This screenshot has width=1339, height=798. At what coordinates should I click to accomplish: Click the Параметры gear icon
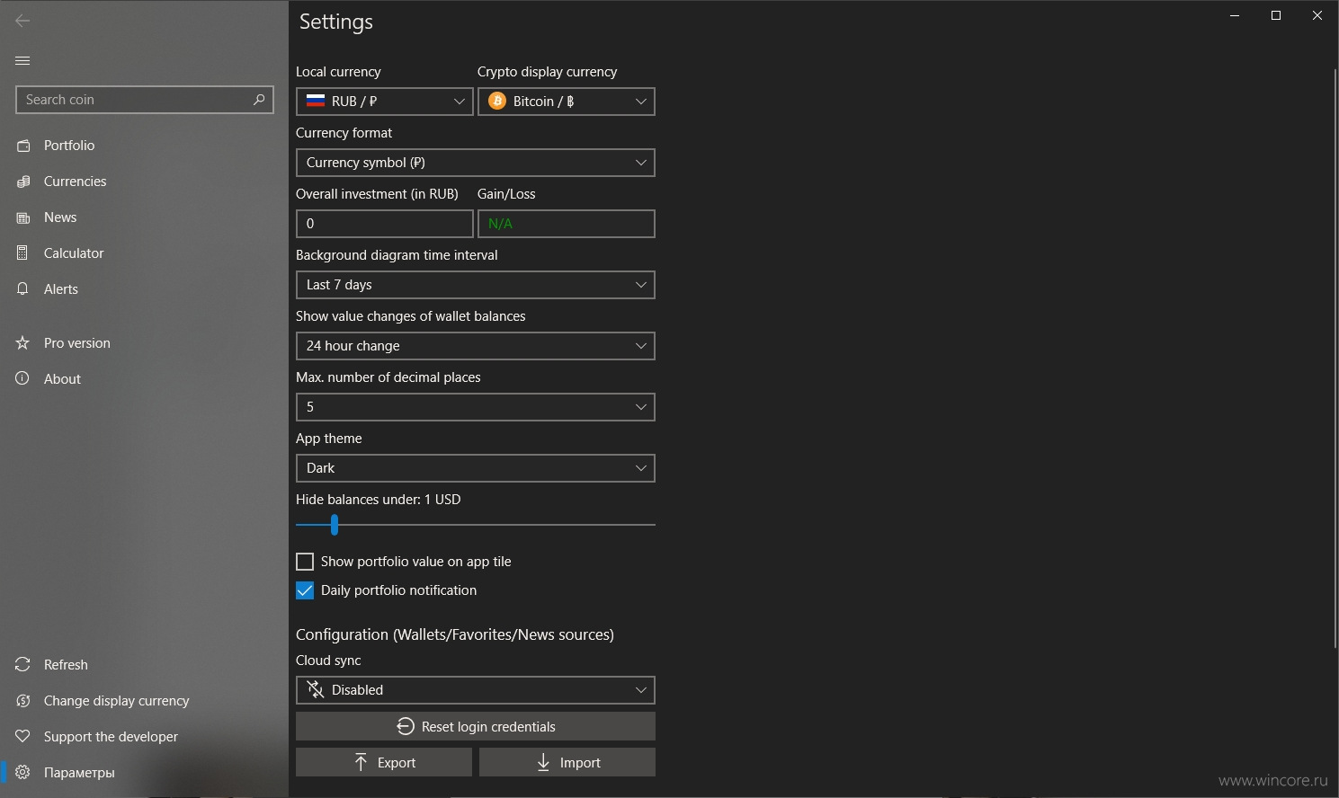23,773
